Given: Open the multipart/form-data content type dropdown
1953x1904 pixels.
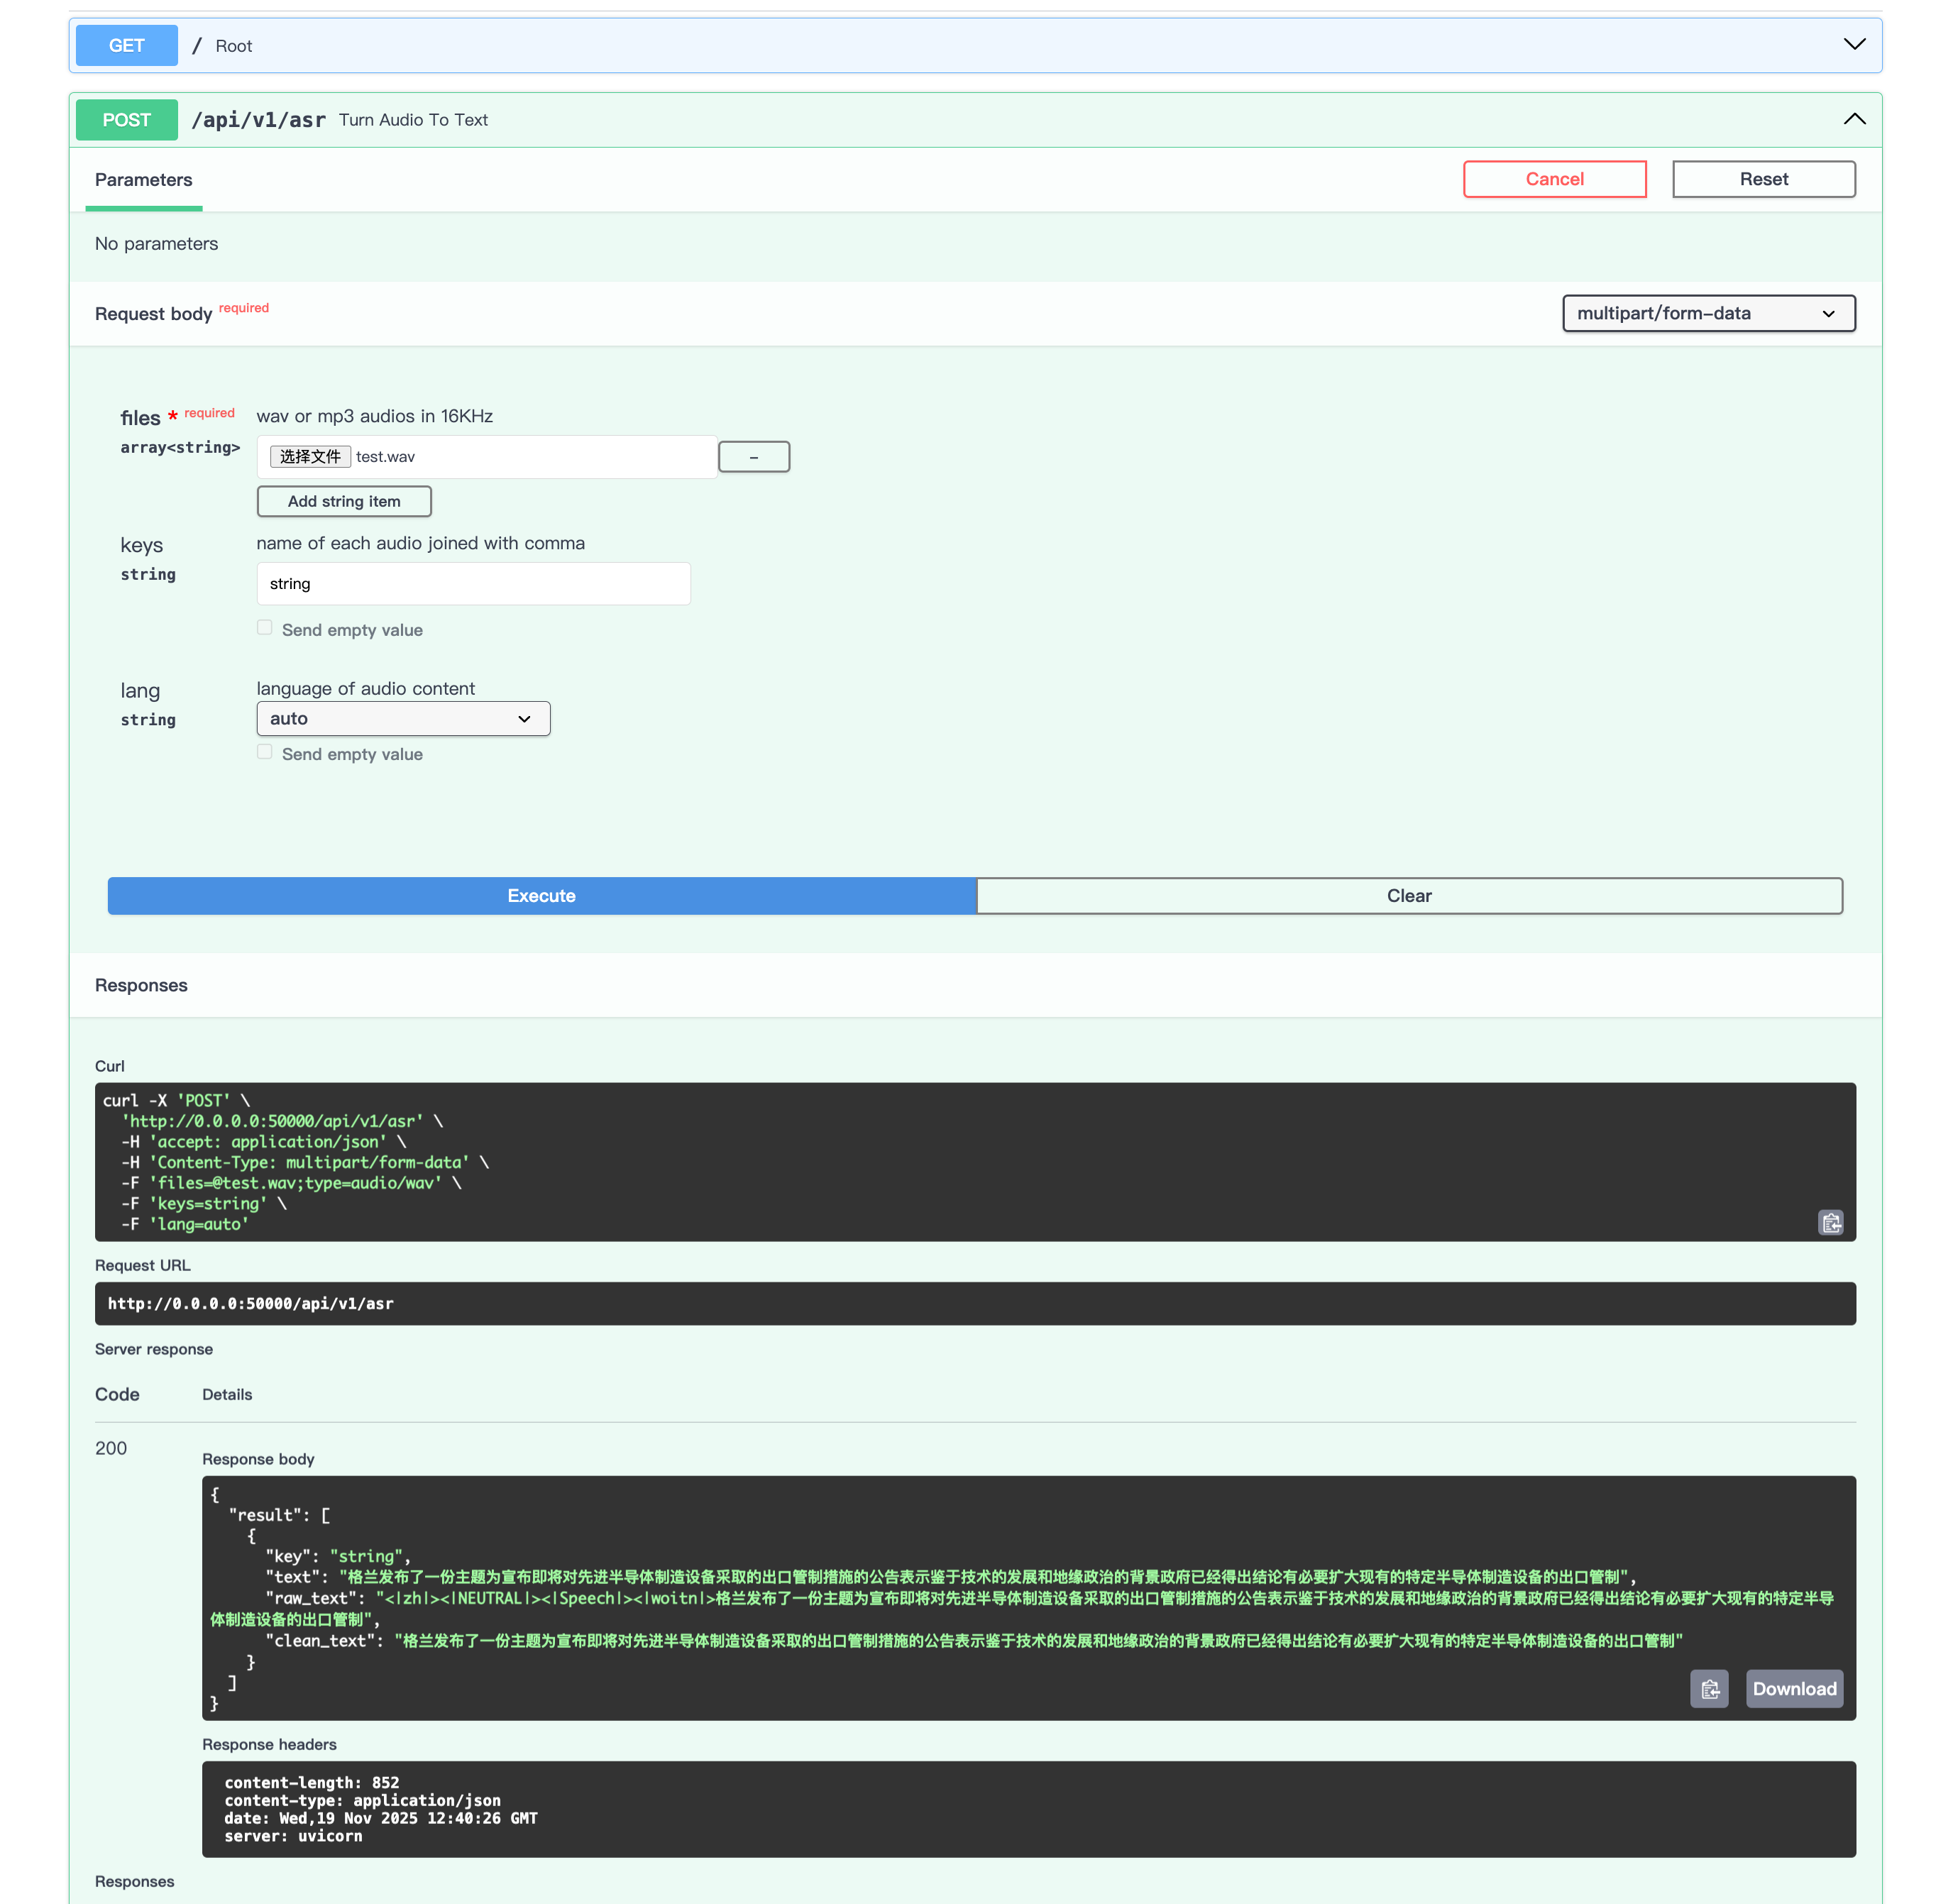Looking at the screenshot, I should point(1708,313).
